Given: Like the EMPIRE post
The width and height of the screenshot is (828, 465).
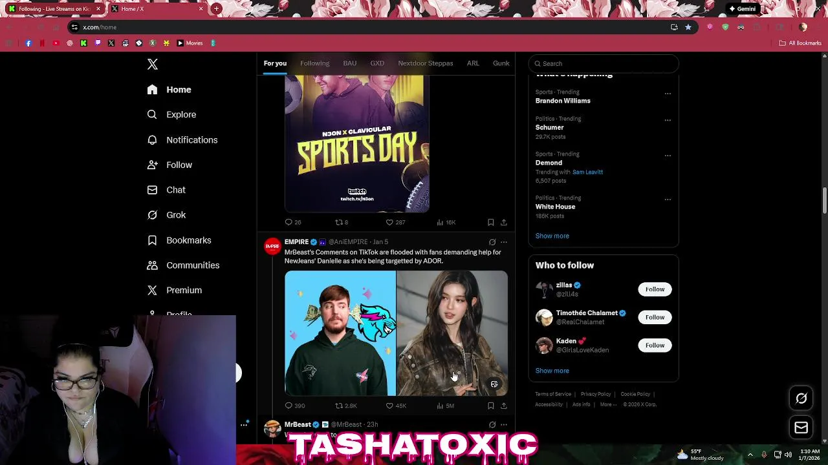Looking at the screenshot, I should pyautogui.click(x=396, y=406).
